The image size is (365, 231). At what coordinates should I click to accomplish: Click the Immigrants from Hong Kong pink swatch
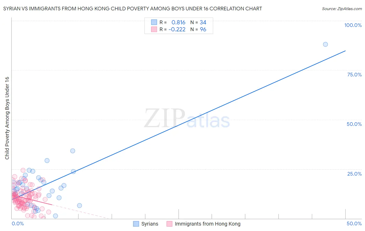170,224
